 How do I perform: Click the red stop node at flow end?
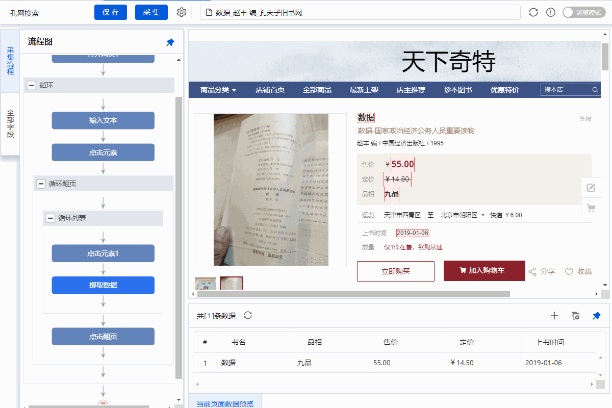coord(103,404)
